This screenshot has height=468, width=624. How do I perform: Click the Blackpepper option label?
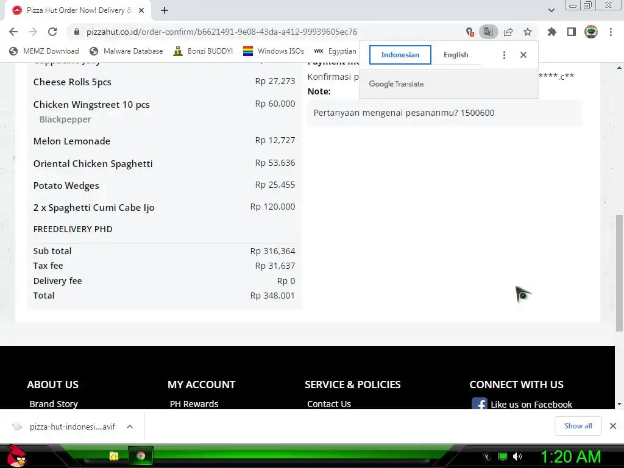(65, 119)
